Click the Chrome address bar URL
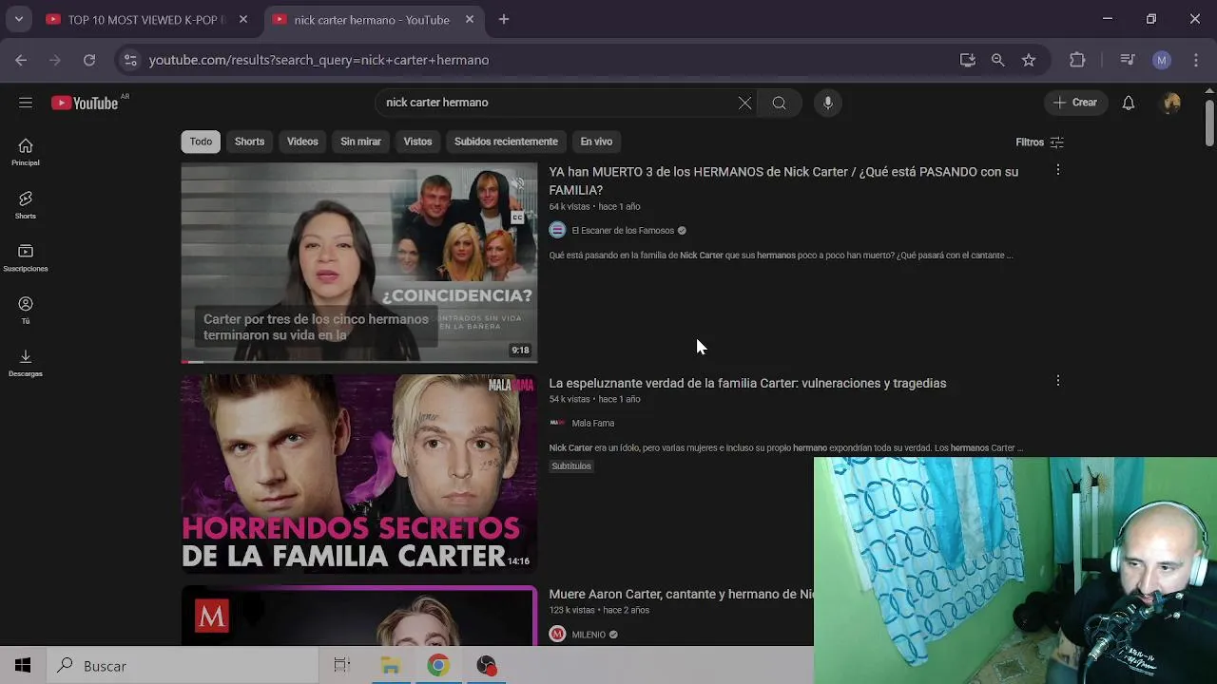Image resolution: width=1217 pixels, height=684 pixels. pyautogui.click(x=319, y=60)
